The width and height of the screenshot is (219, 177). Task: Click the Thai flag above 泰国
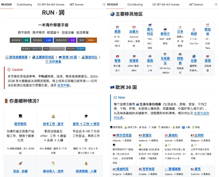pyautogui.click(x=150, y=56)
